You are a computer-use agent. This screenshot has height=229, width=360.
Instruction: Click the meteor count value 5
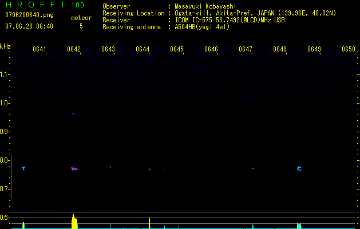click(81, 26)
